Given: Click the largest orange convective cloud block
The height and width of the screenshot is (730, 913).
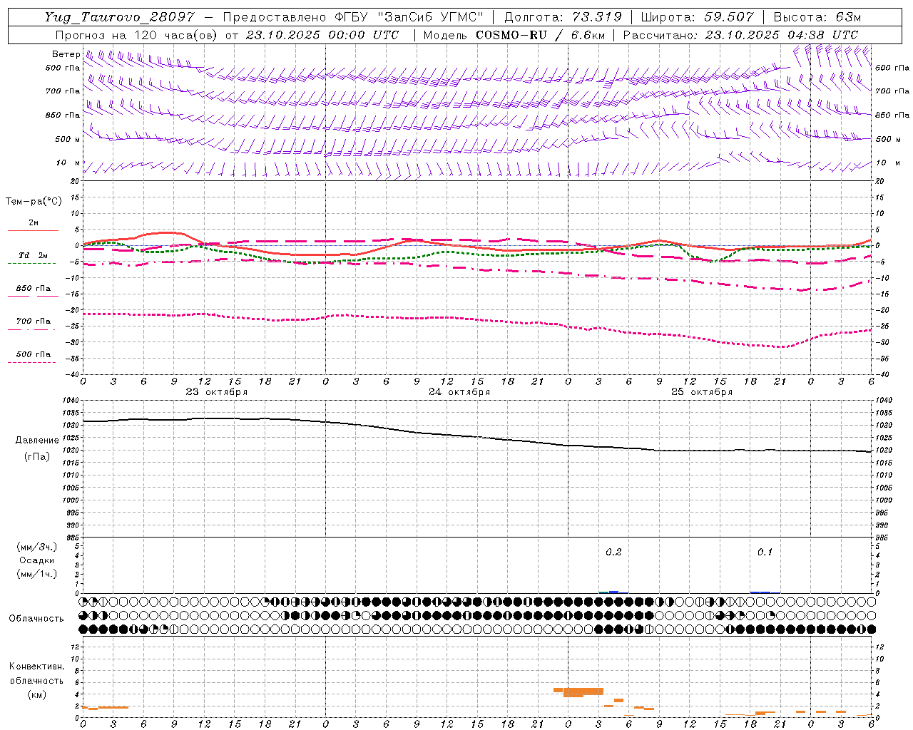Looking at the screenshot, I should (583, 692).
